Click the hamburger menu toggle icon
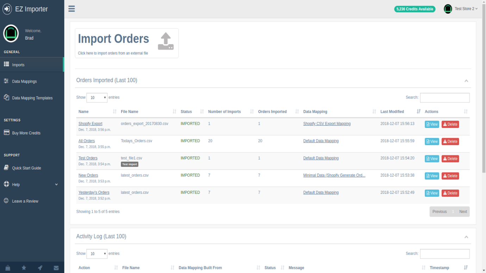486x273 pixels. (x=71, y=9)
